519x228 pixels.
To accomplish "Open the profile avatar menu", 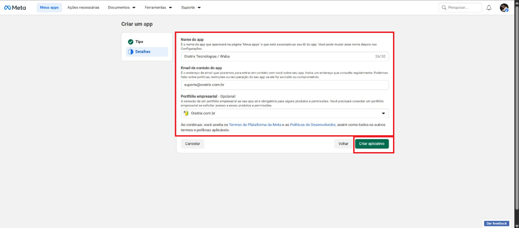I will (x=504, y=8).
